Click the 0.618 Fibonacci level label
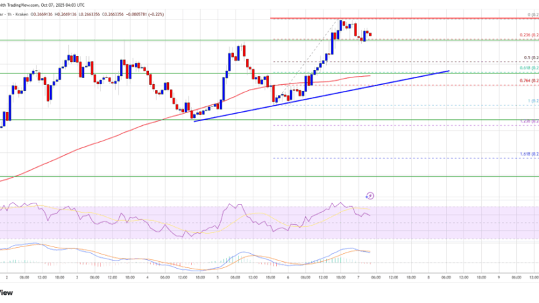Screen dimensions: 539x303 tap(528, 69)
